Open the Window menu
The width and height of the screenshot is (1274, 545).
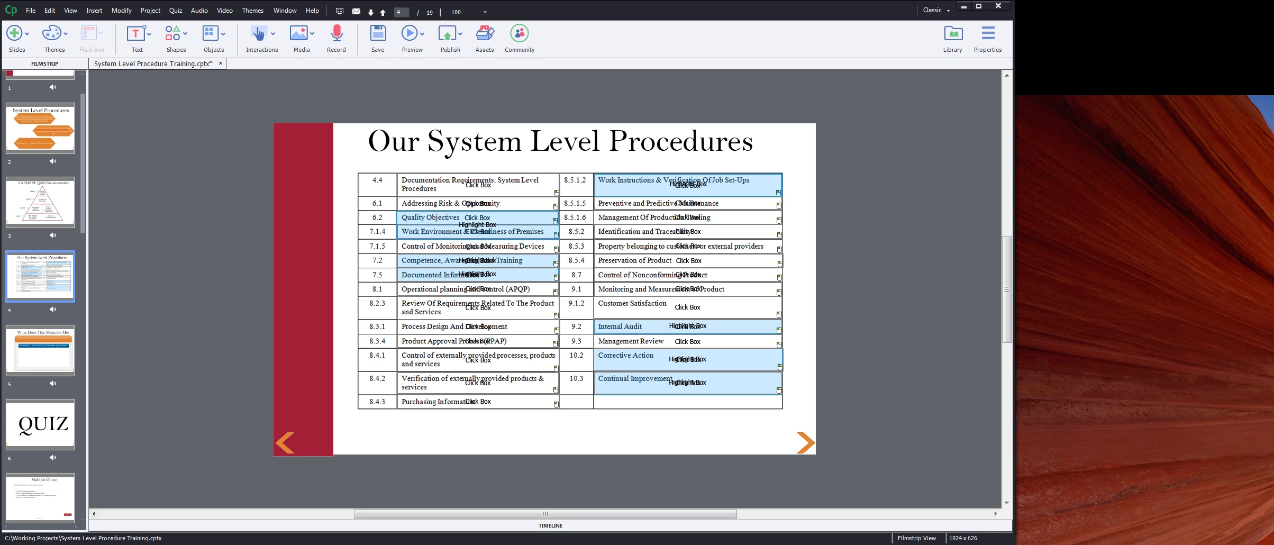coord(285,11)
